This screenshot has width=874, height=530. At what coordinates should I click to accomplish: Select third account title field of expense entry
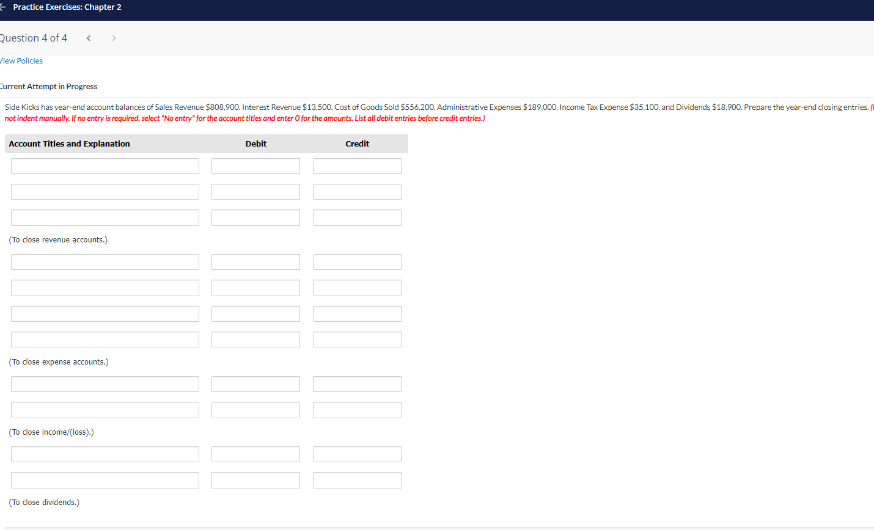105,314
